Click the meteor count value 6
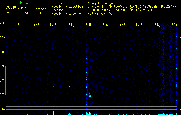This screenshot has width=181, height=115. tap(41, 13)
